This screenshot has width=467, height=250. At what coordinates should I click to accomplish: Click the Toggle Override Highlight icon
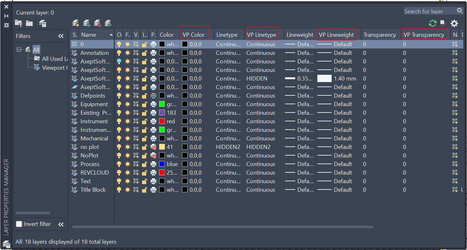[x=443, y=23]
